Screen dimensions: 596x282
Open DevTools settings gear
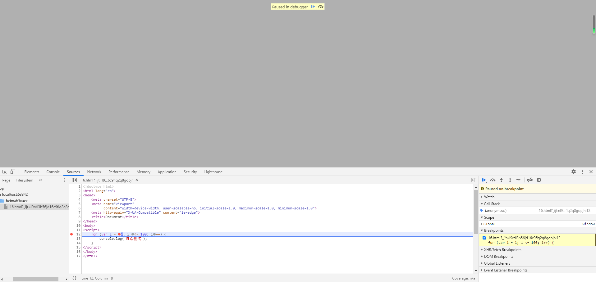coord(574,172)
